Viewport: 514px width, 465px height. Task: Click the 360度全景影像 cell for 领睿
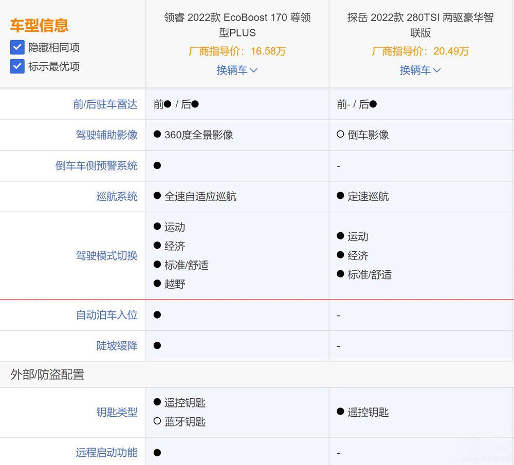pos(198,135)
